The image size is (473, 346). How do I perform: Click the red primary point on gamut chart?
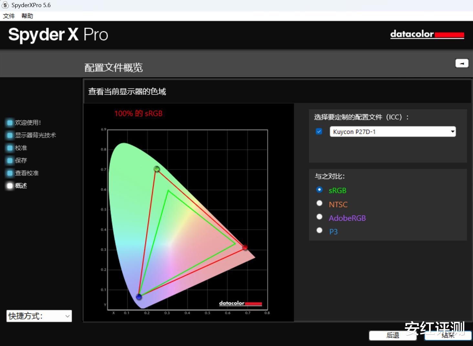[245, 247]
